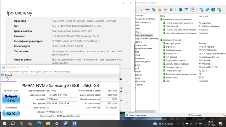Open Функція menu in CrystalDiskInfo

pyautogui.click(x=24, y=71)
